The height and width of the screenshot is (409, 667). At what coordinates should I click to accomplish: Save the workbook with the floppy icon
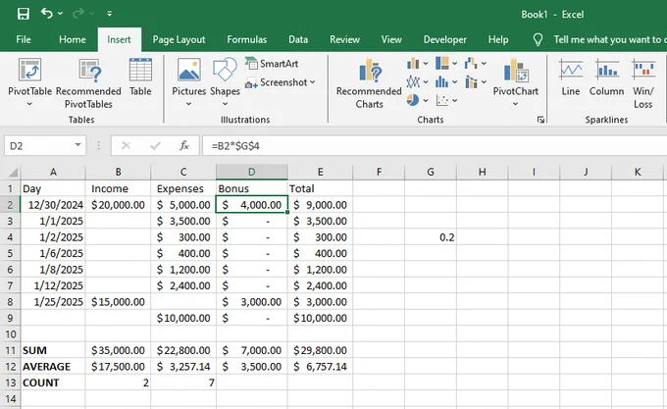point(23,14)
